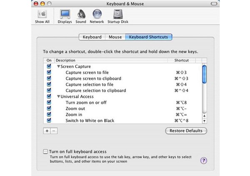Open the Startup Disk preference pane
The image size is (250, 176).
tap(118, 17)
